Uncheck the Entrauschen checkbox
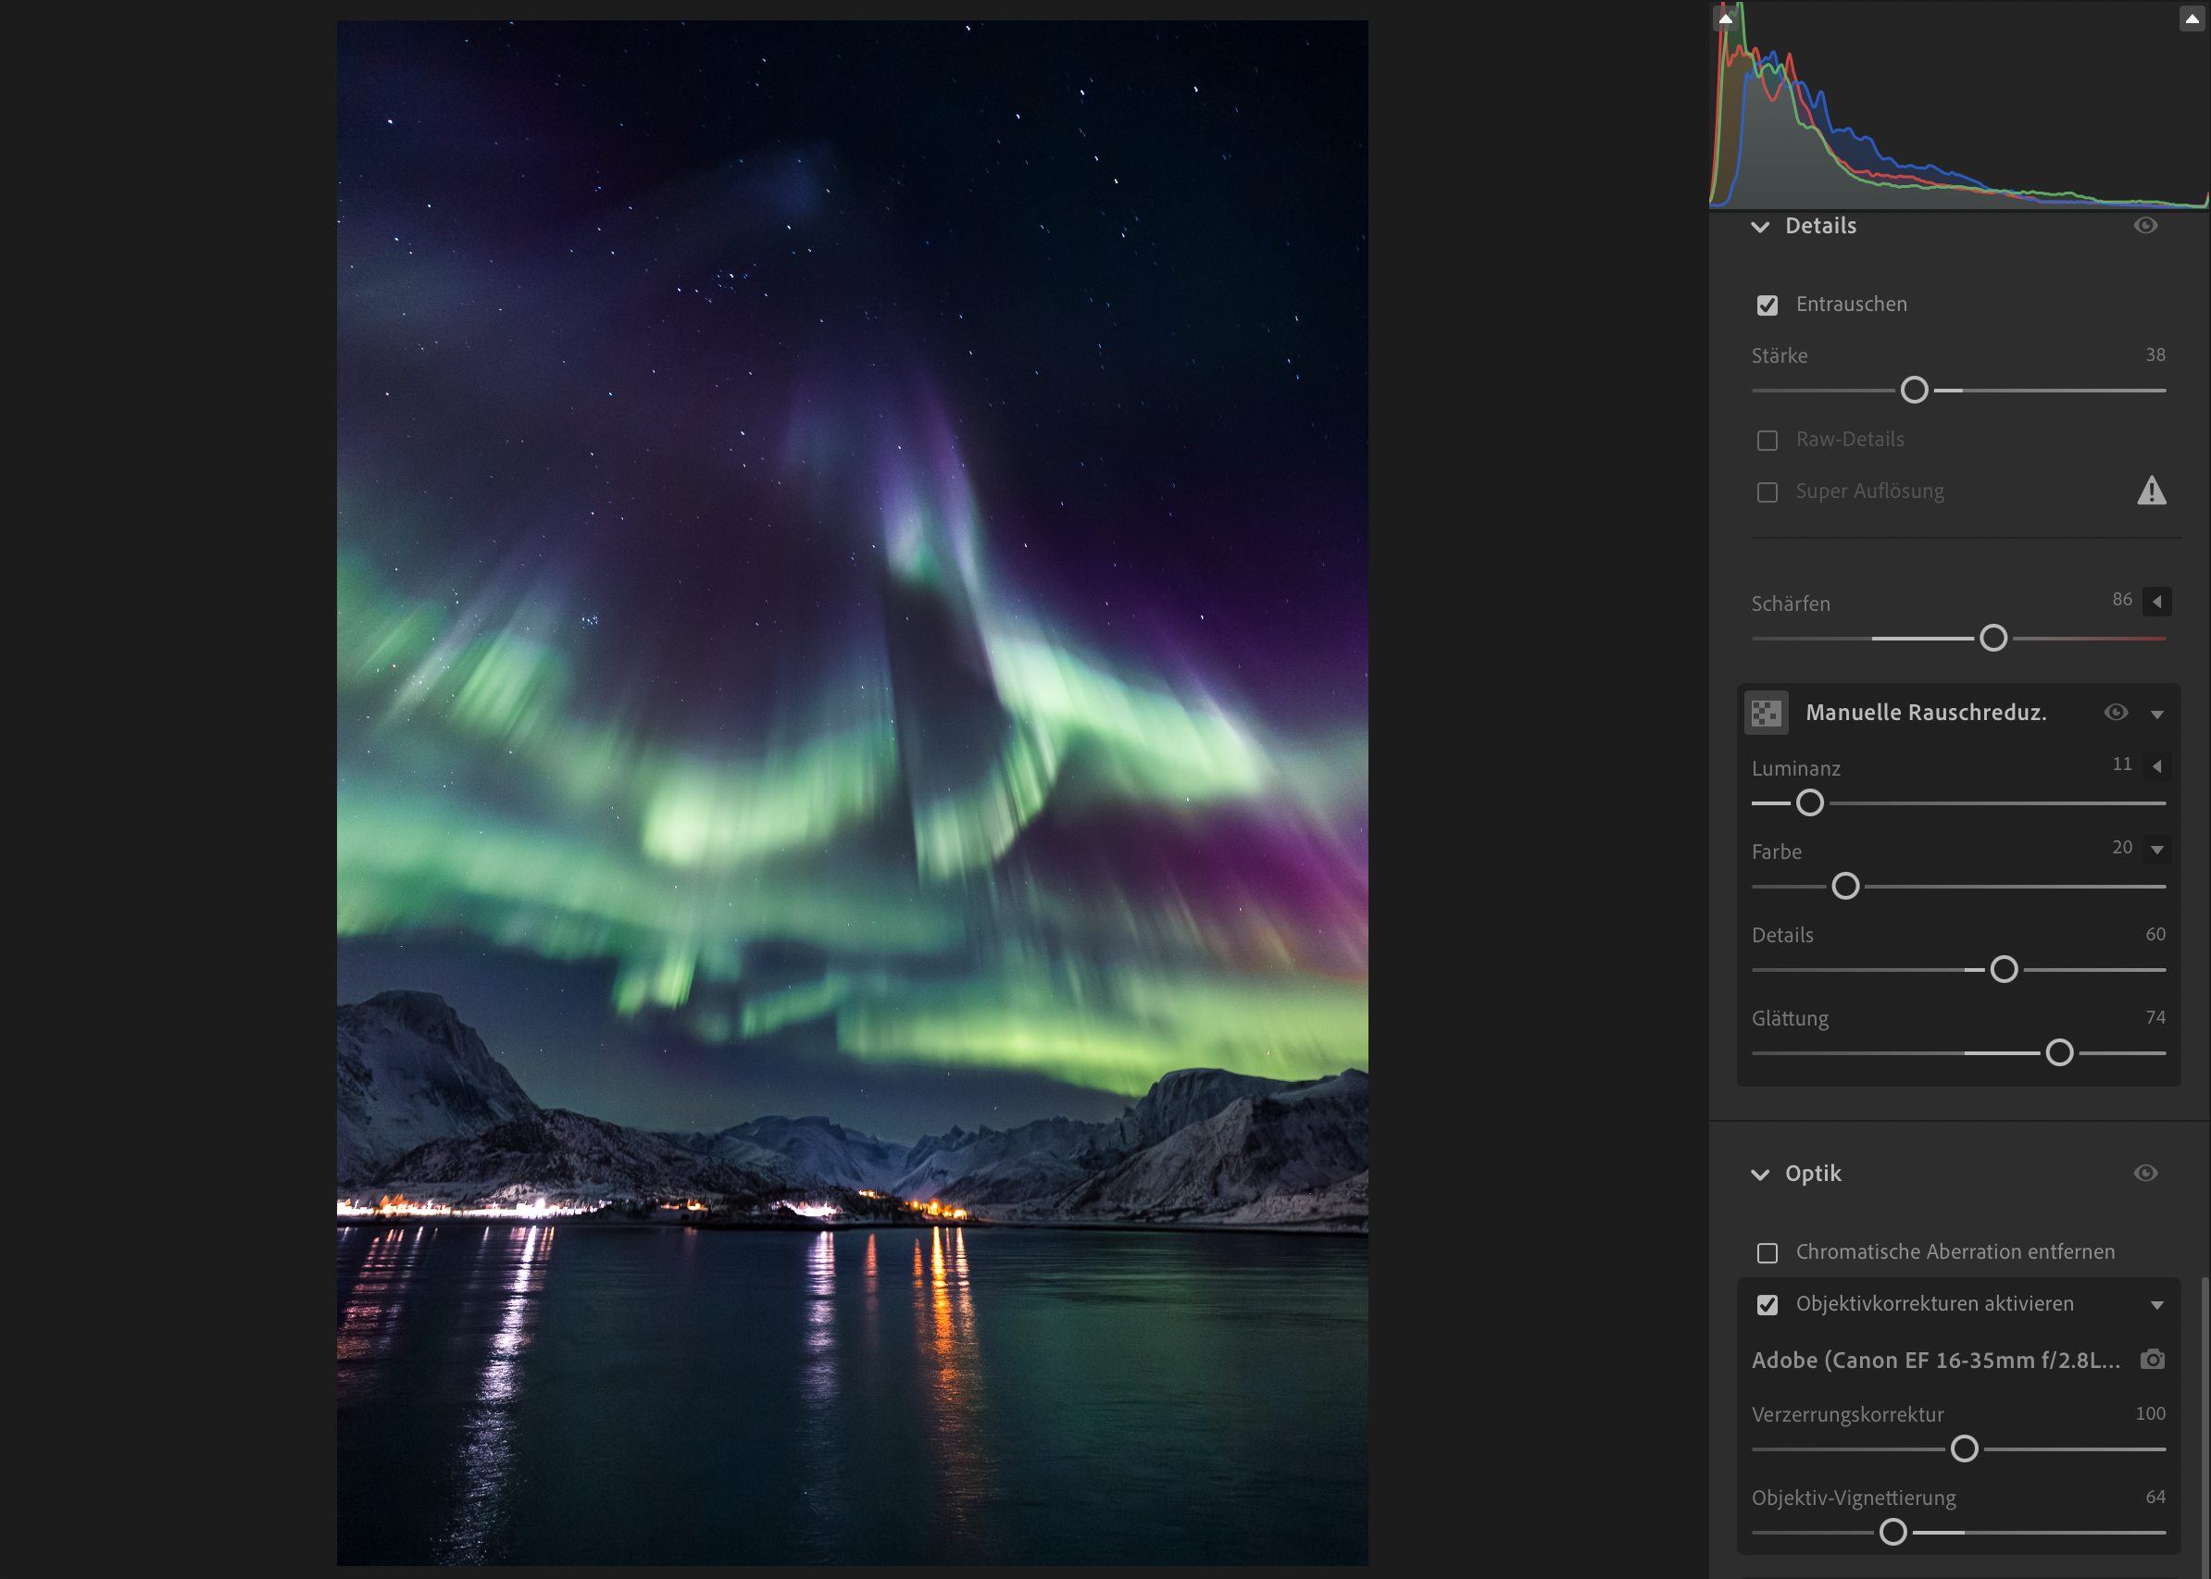Image resolution: width=2211 pixels, height=1579 pixels. [1768, 305]
